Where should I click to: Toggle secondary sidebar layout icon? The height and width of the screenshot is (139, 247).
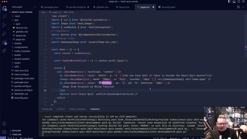pos(239,2)
